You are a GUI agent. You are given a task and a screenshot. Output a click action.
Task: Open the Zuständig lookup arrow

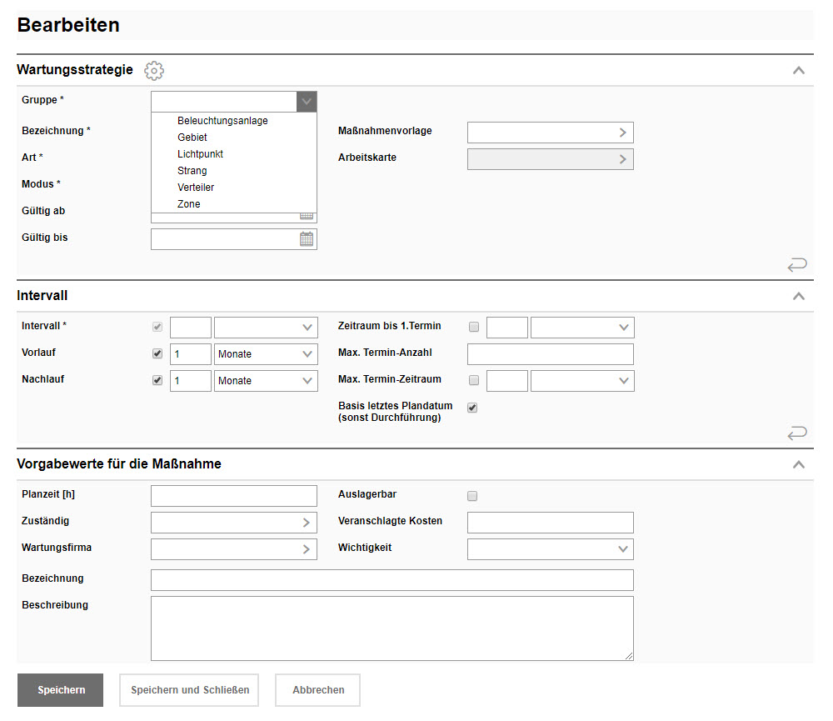(306, 523)
